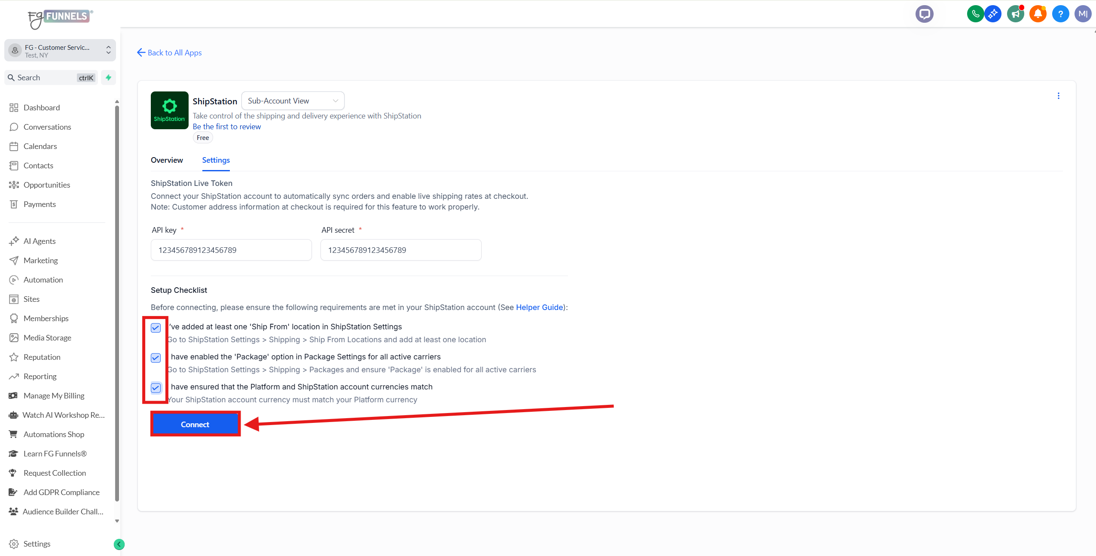Click into the API key input field
This screenshot has width=1096, height=556.
tap(231, 250)
